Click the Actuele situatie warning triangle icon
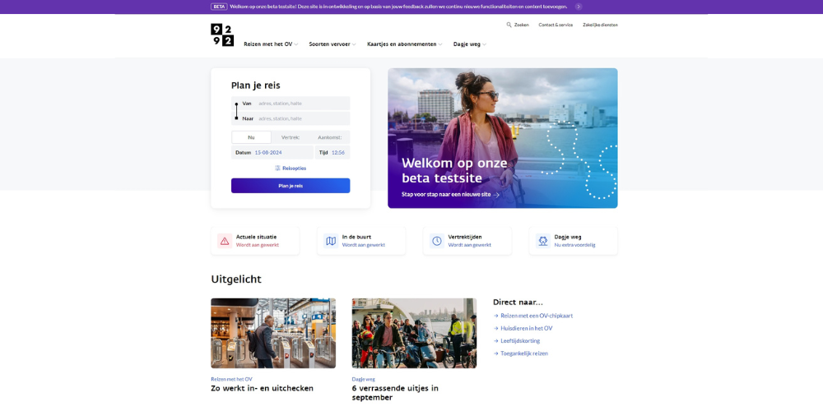This screenshot has height=411, width=823. [x=225, y=241]
